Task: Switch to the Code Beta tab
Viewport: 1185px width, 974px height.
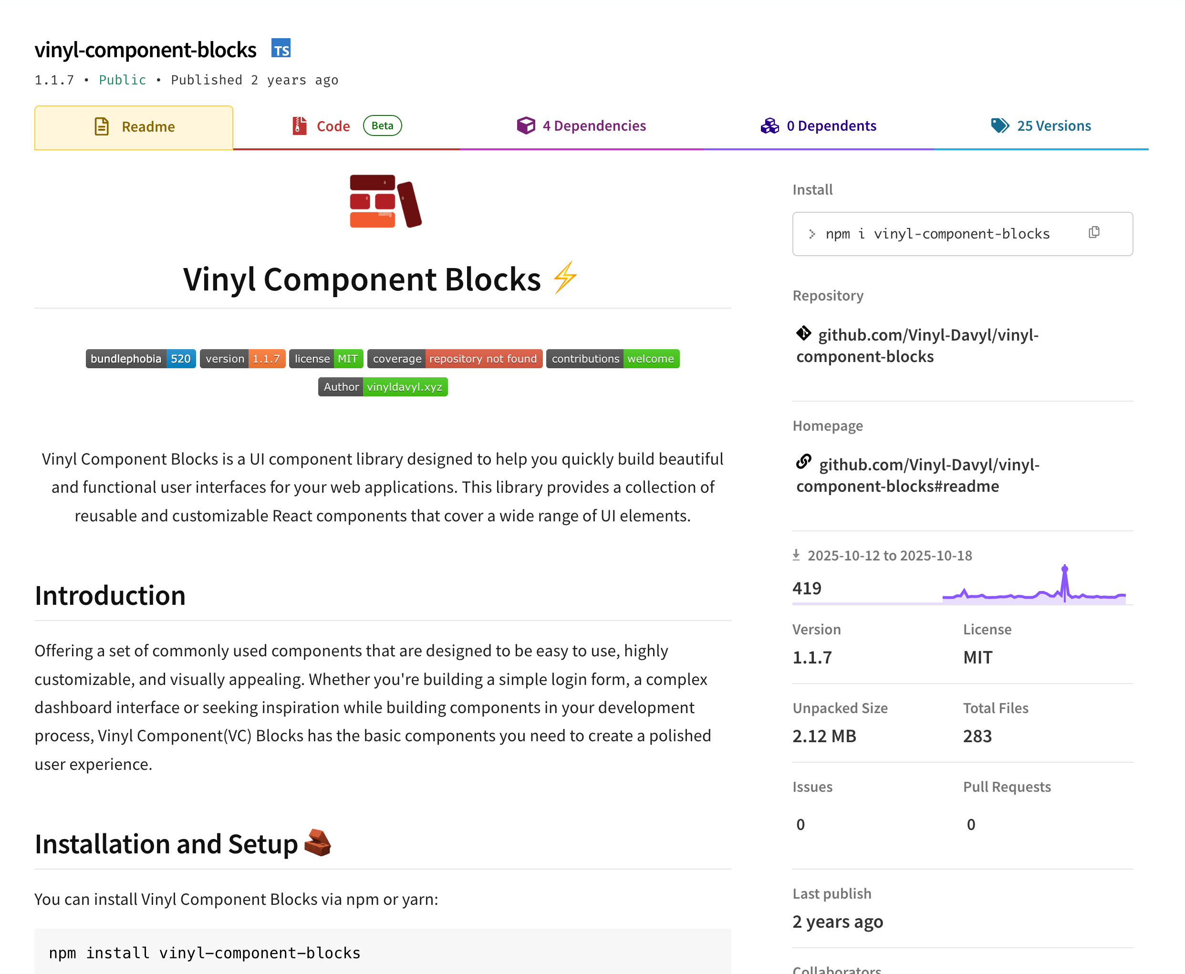Action: click(346, 126)
